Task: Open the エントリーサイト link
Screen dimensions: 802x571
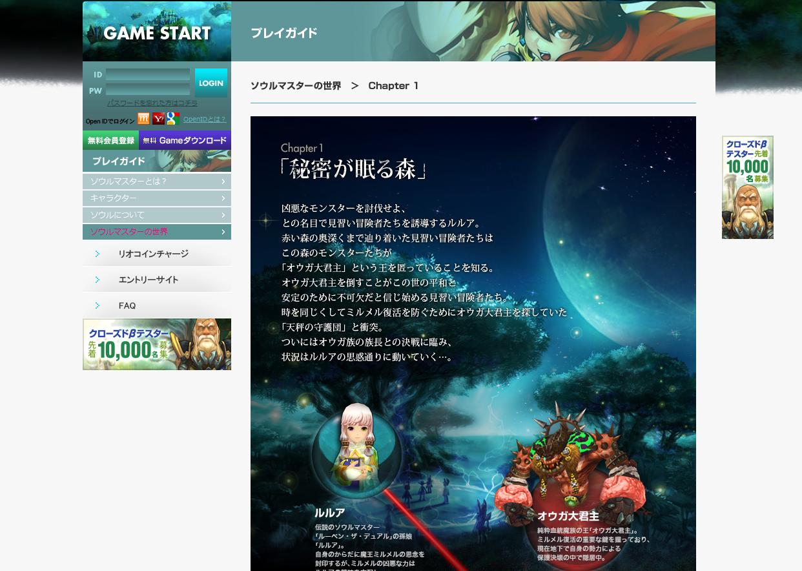Action: pyautogui.click(x=157, y=280)
